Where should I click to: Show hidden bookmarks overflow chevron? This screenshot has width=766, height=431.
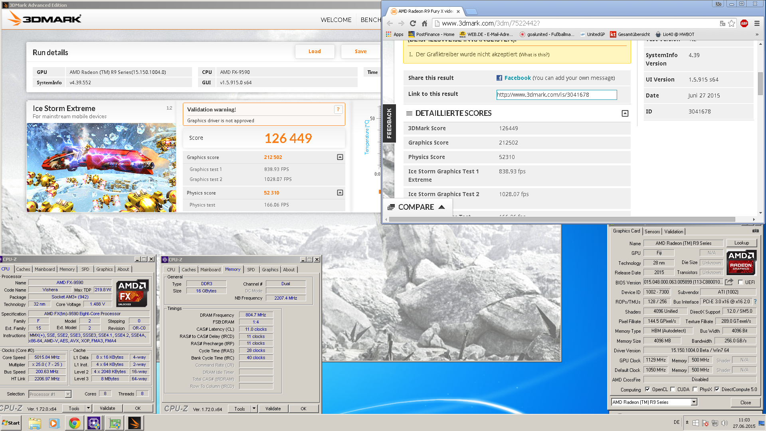757,34
